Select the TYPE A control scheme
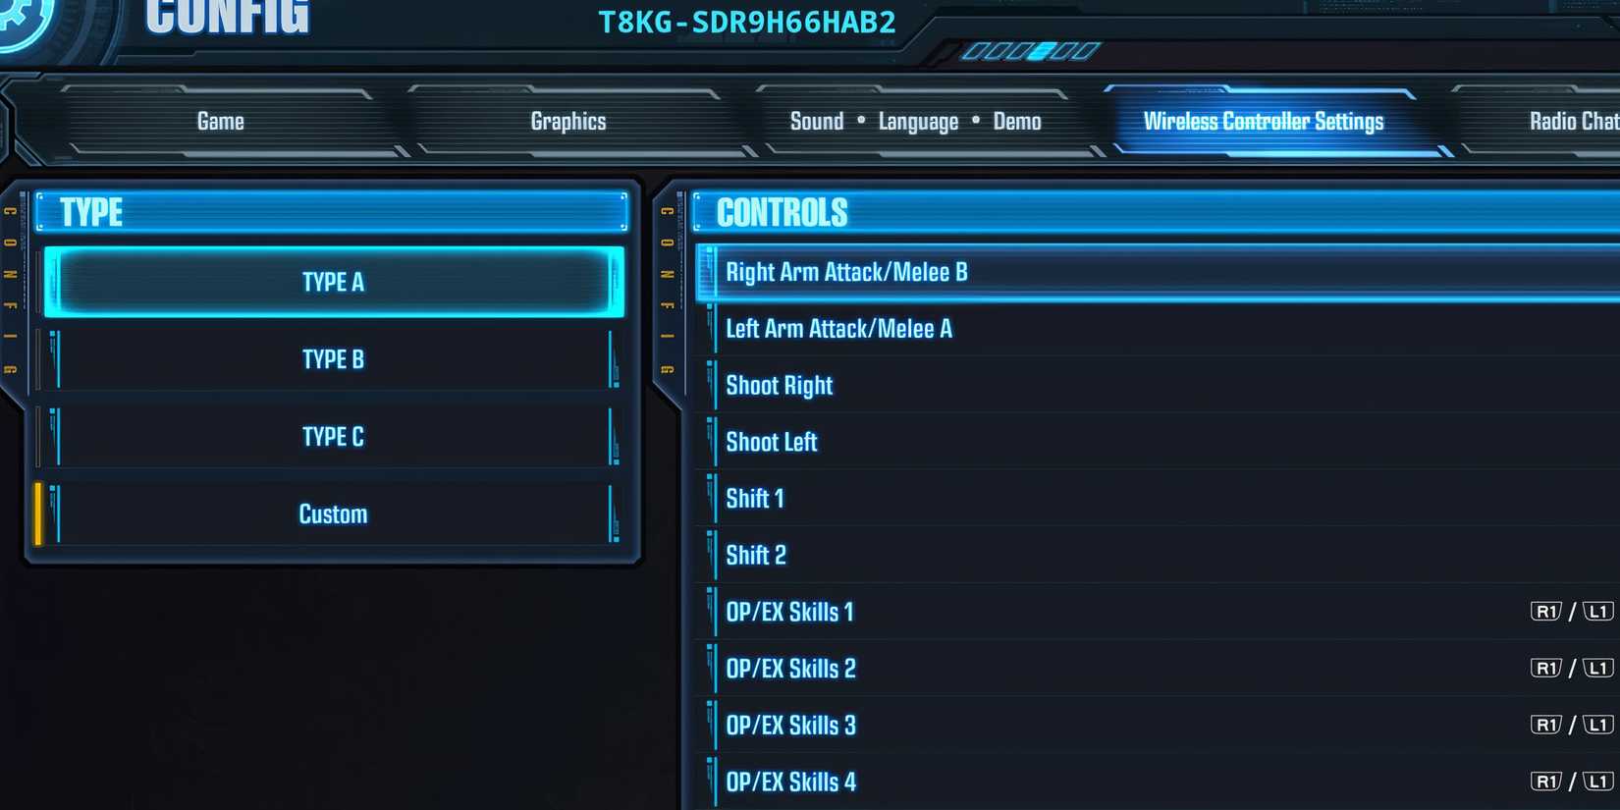1620x810 pixels. (x=334, y=282)
